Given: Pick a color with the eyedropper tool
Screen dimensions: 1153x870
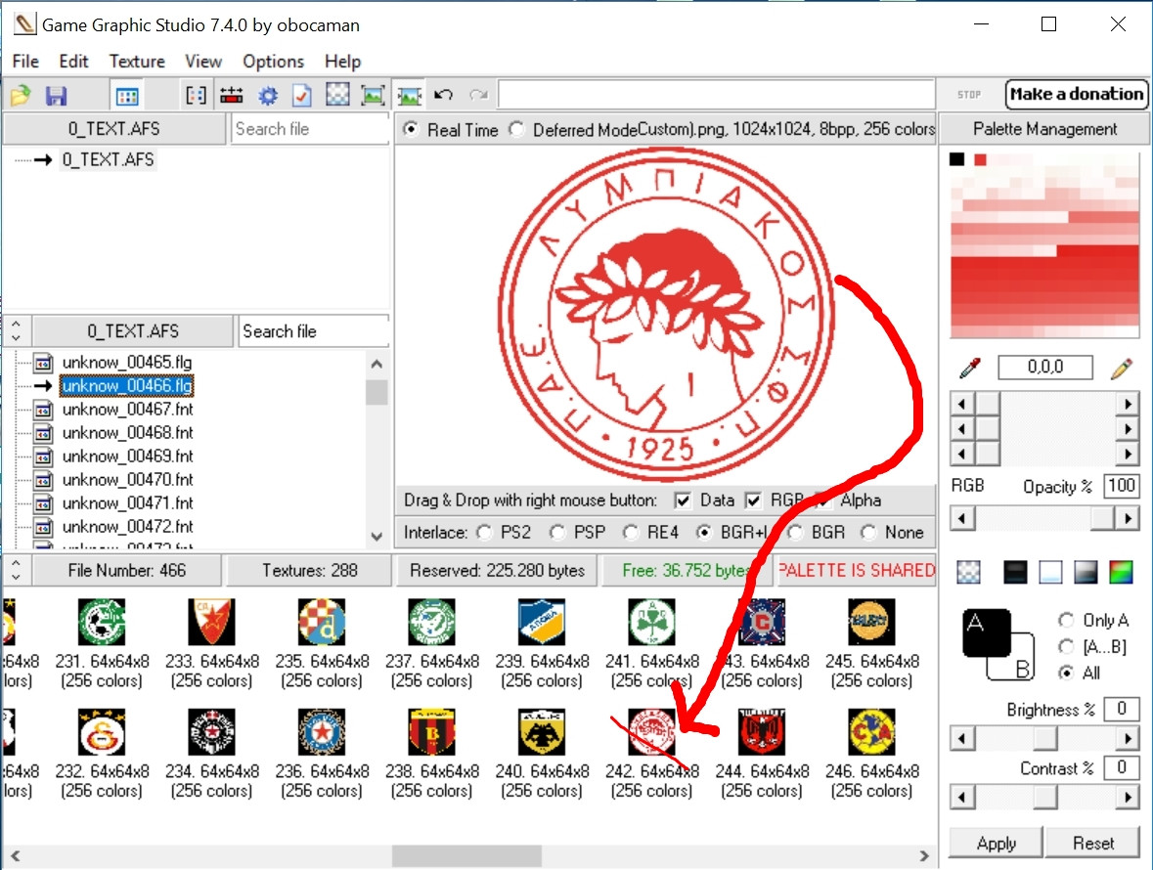Looking at the screenshot, I should coord(971,368).
